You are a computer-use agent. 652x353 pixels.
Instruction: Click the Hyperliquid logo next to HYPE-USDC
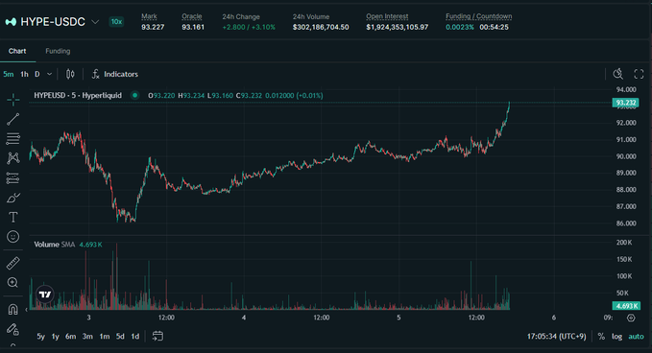pyautogui.click(x=11, y=22)
